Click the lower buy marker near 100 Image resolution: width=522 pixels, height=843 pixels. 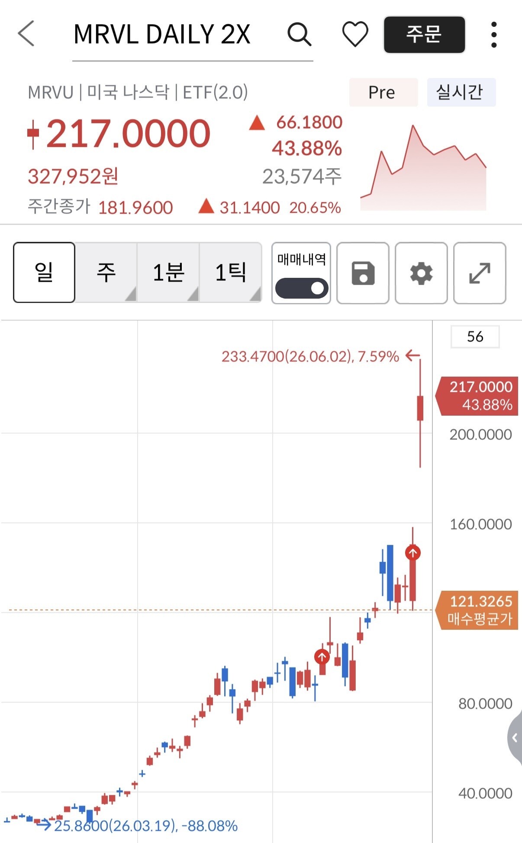coord(322,657)
